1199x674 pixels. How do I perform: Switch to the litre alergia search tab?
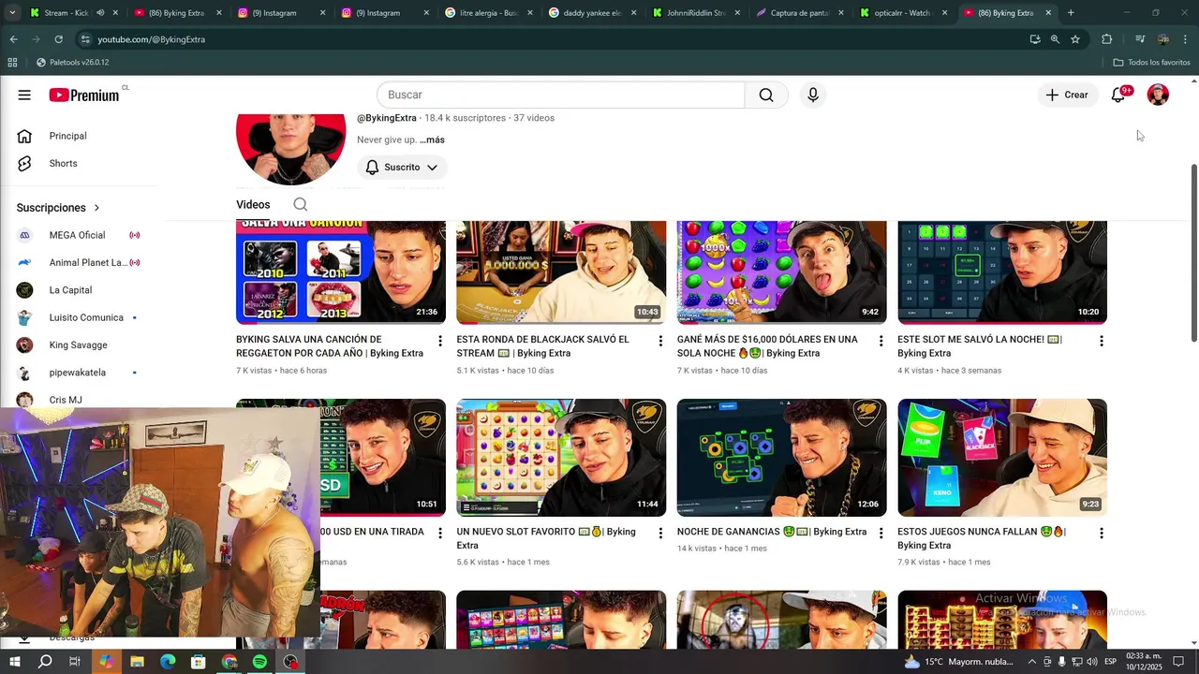487,13
